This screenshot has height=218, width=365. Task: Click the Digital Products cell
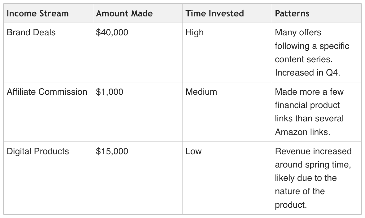tap(38, 151)
